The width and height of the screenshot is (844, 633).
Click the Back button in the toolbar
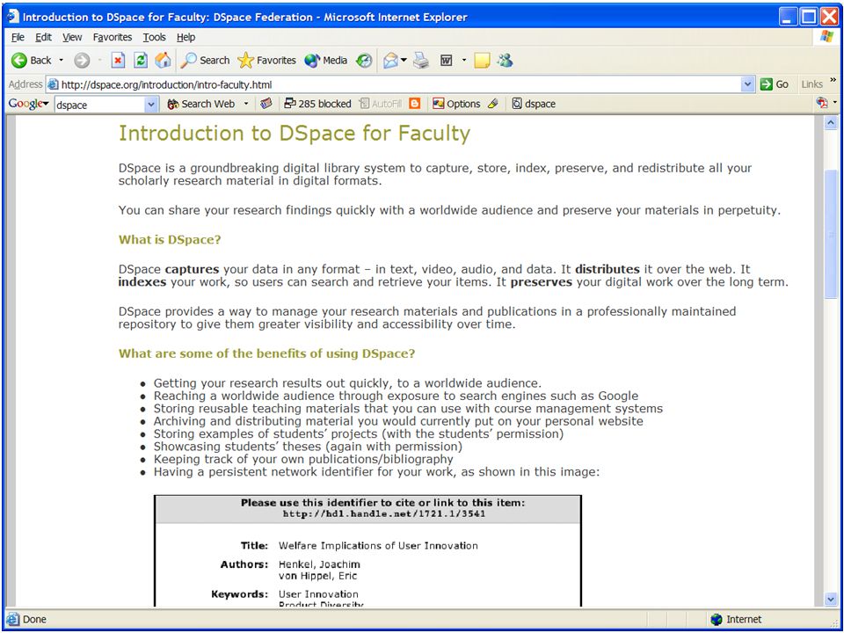pyautogui.click(x=32, y=61)
